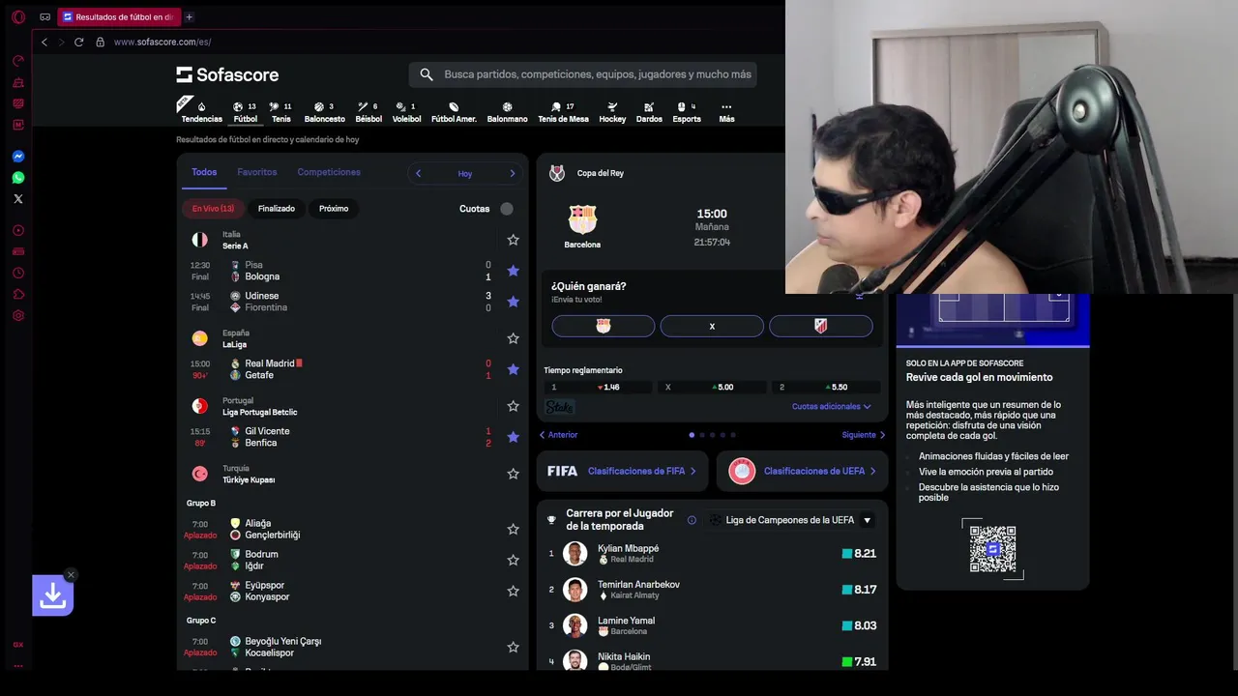The image size is (1238, 696).
Task: Open the Hoy date picker
Action: 465,174
